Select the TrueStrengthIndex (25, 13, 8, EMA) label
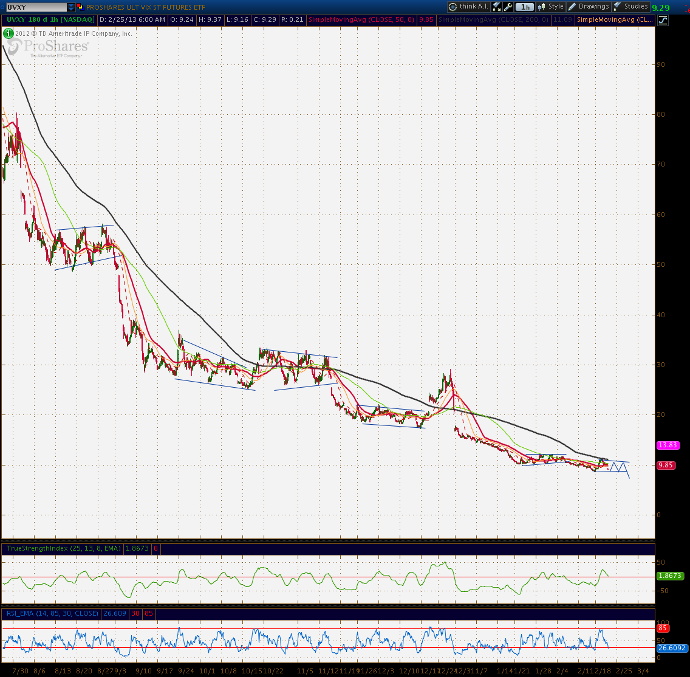The height and width of the screenshot is (677, 690). (63, 548)
